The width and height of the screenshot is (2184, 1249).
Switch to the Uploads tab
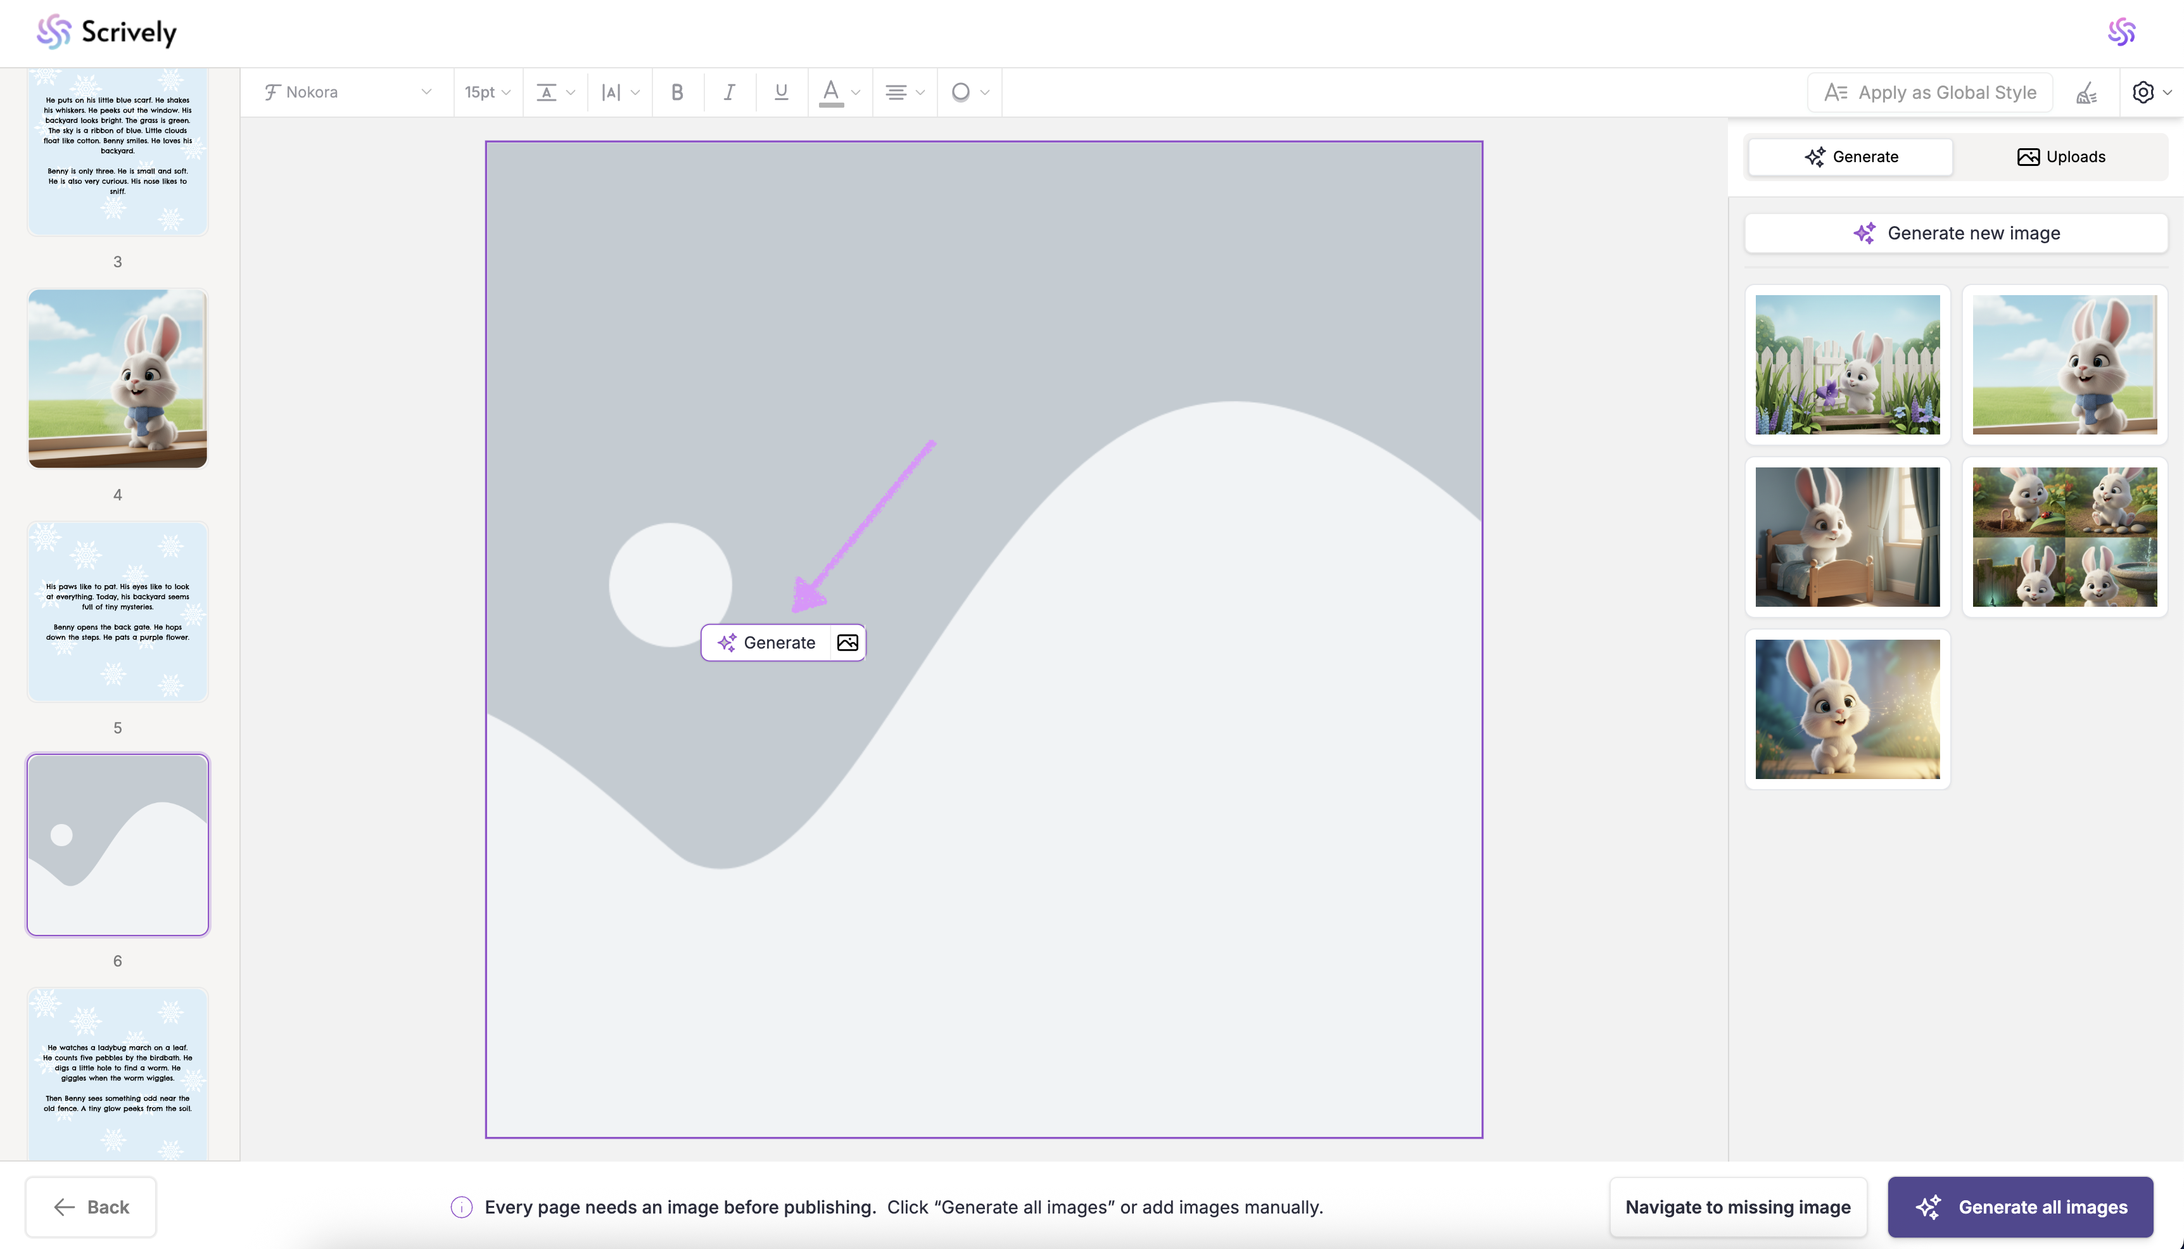tap(2060, 157)
